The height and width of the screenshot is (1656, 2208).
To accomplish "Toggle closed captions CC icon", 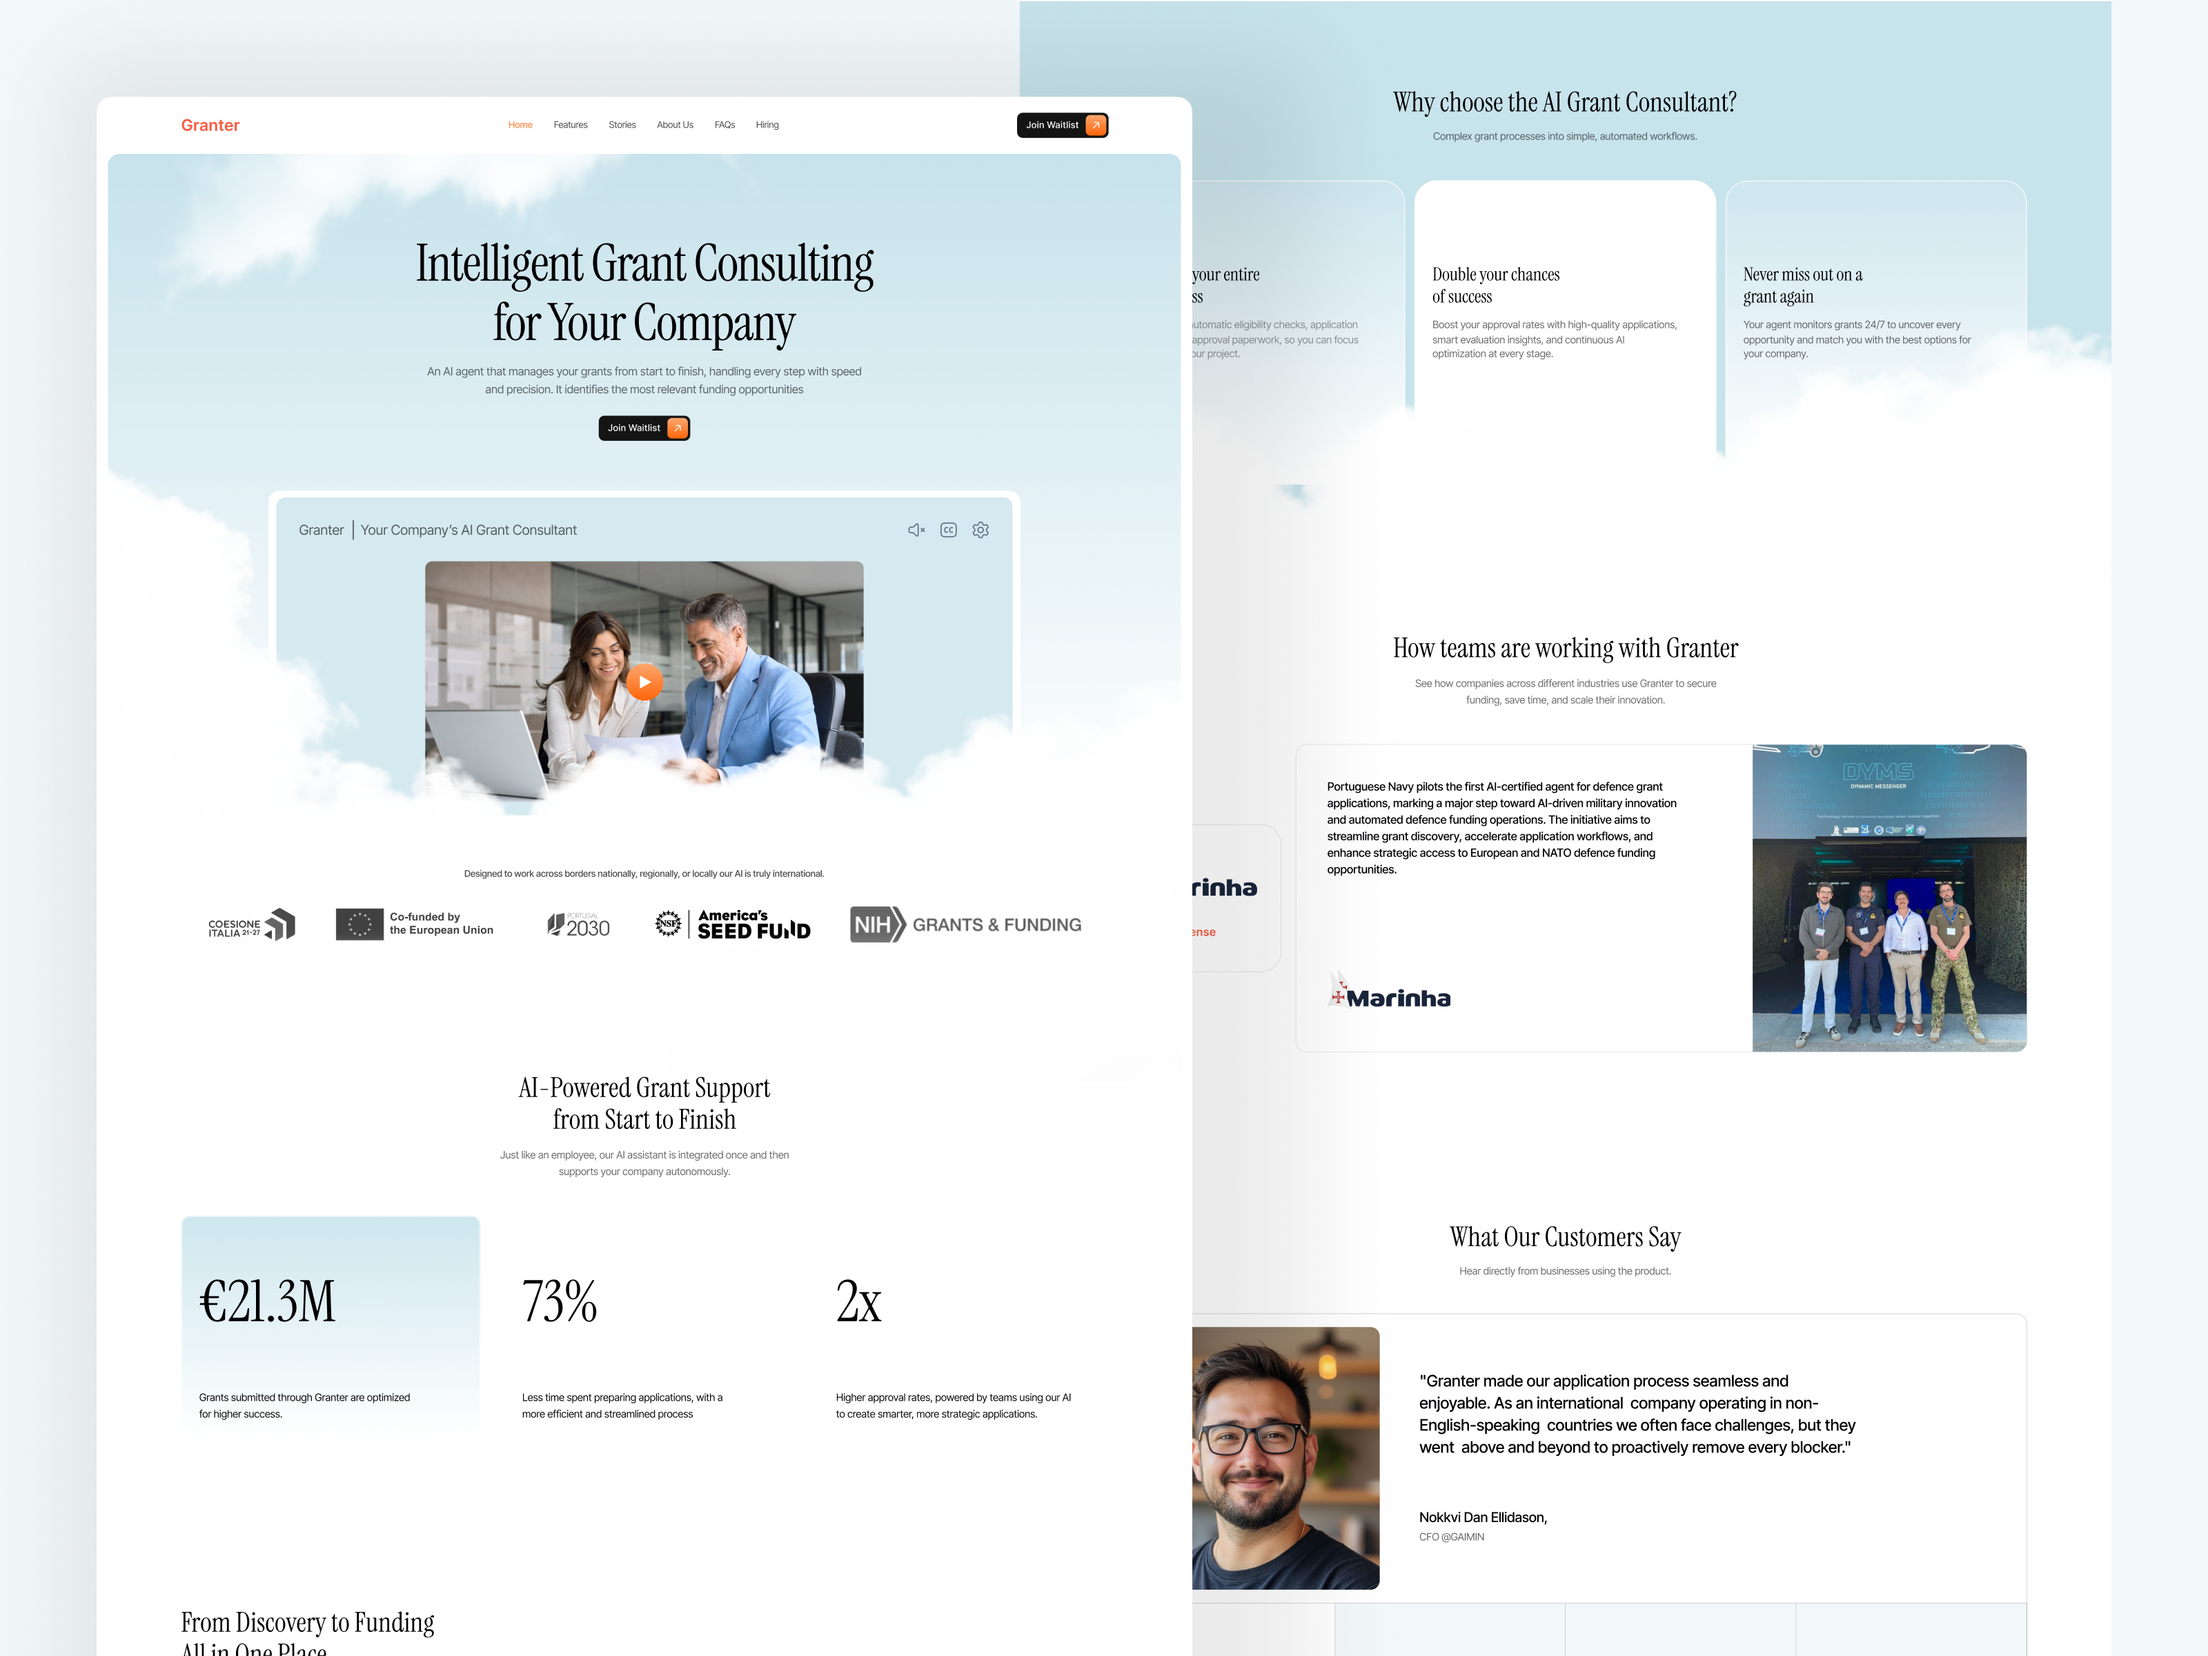I will pos(948,530).
